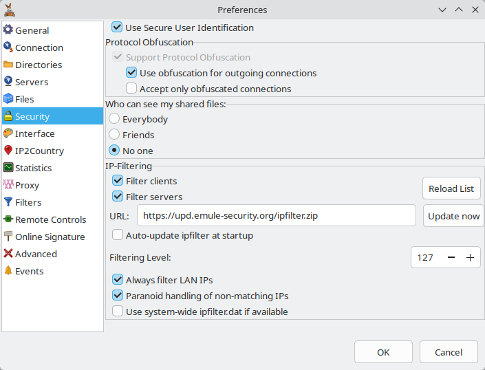485x370 pixels.
Task: Click the Statistics graph icon
Action: coord(8,168)
